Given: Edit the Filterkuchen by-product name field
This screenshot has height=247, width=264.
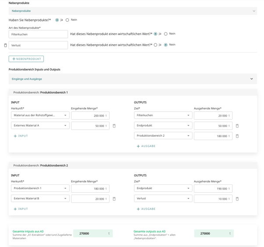Looking at the screenshot, I should coord(38,34).
